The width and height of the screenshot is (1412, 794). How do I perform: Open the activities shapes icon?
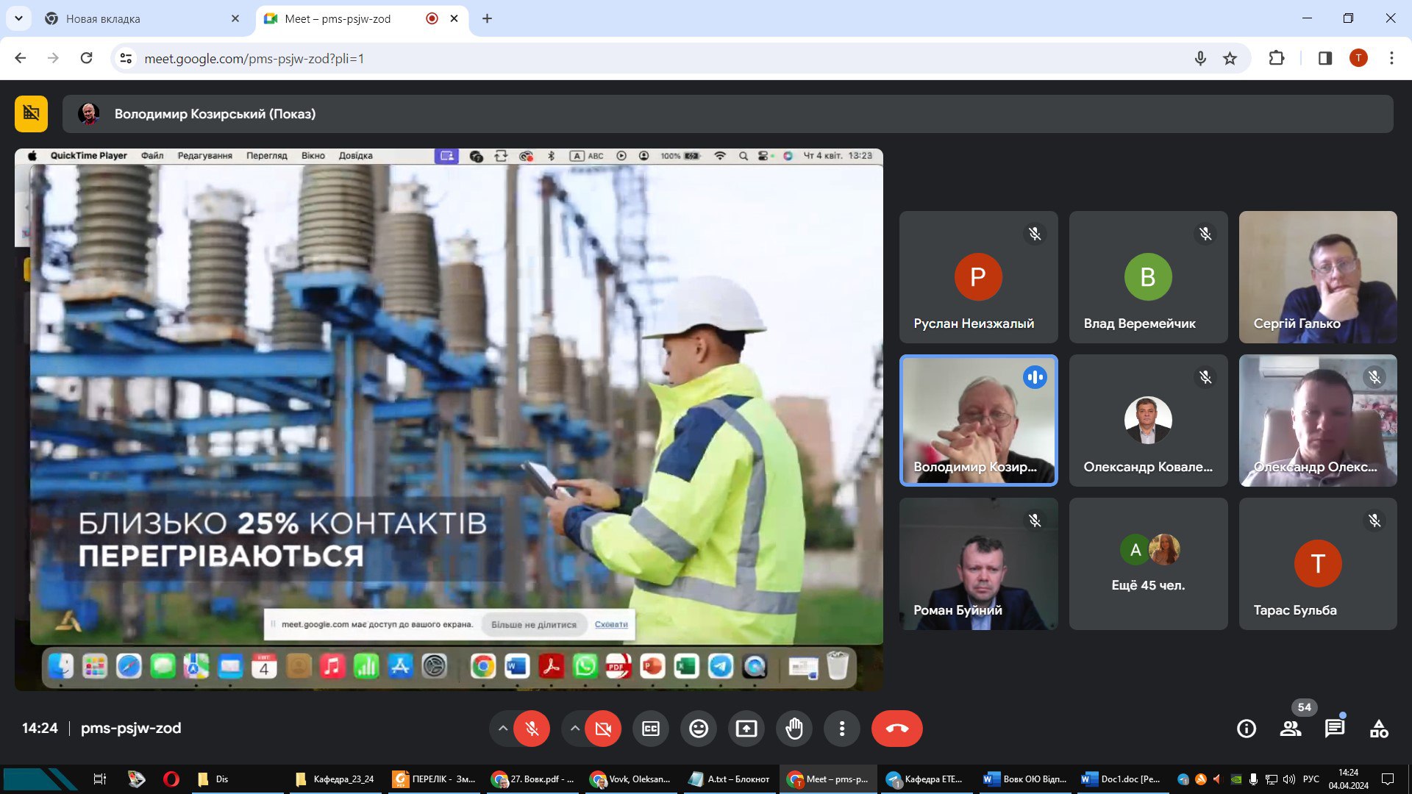coord(1379,729)
